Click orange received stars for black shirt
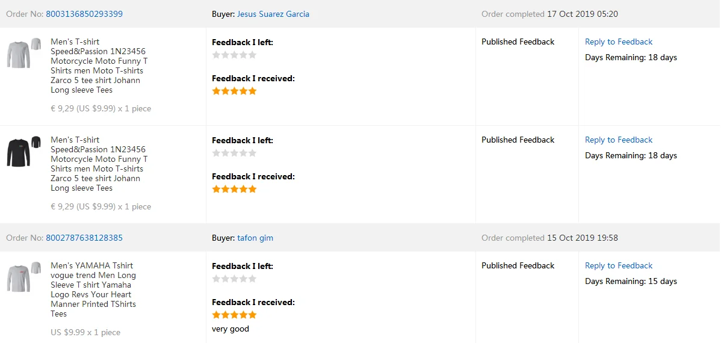This screenshot has height=343, width=721. (x=234, y=189)
